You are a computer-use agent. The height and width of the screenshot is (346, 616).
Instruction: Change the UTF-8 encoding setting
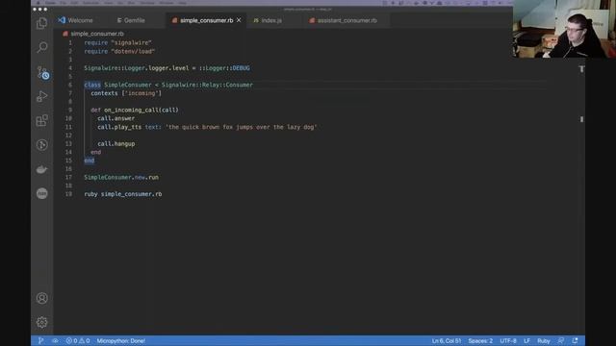[x=508, y=340]
